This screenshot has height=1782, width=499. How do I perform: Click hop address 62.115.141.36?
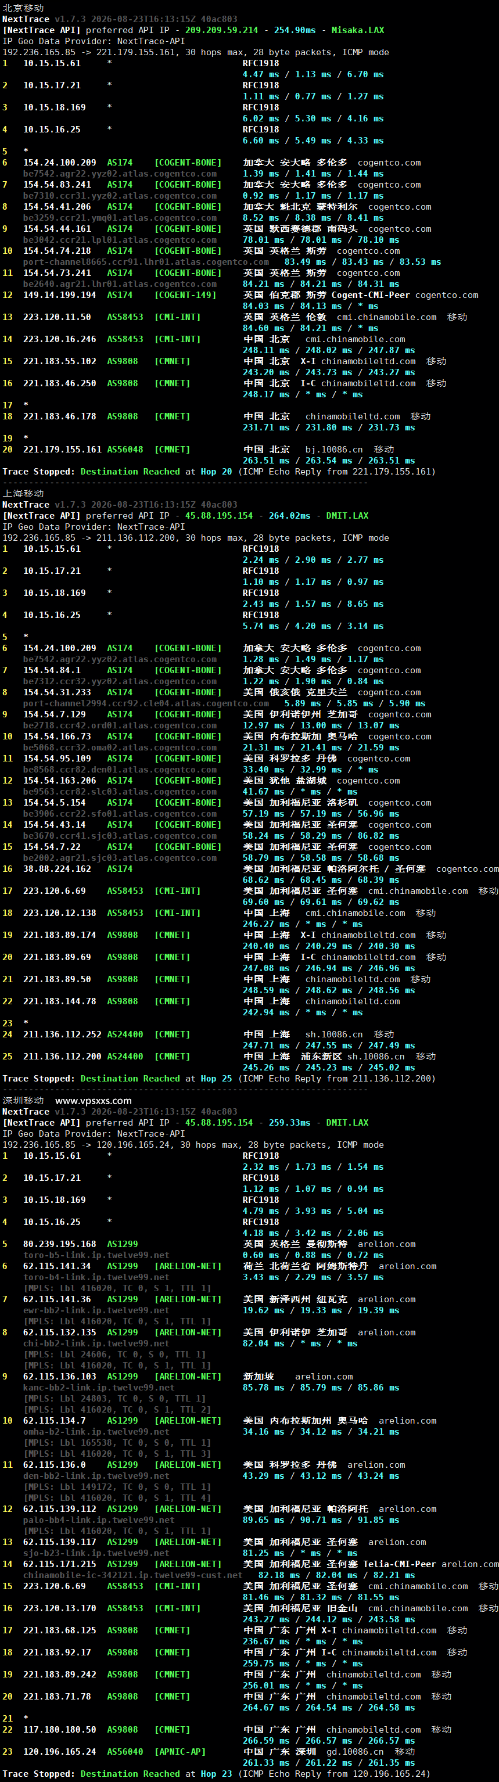coord(57,1300)
